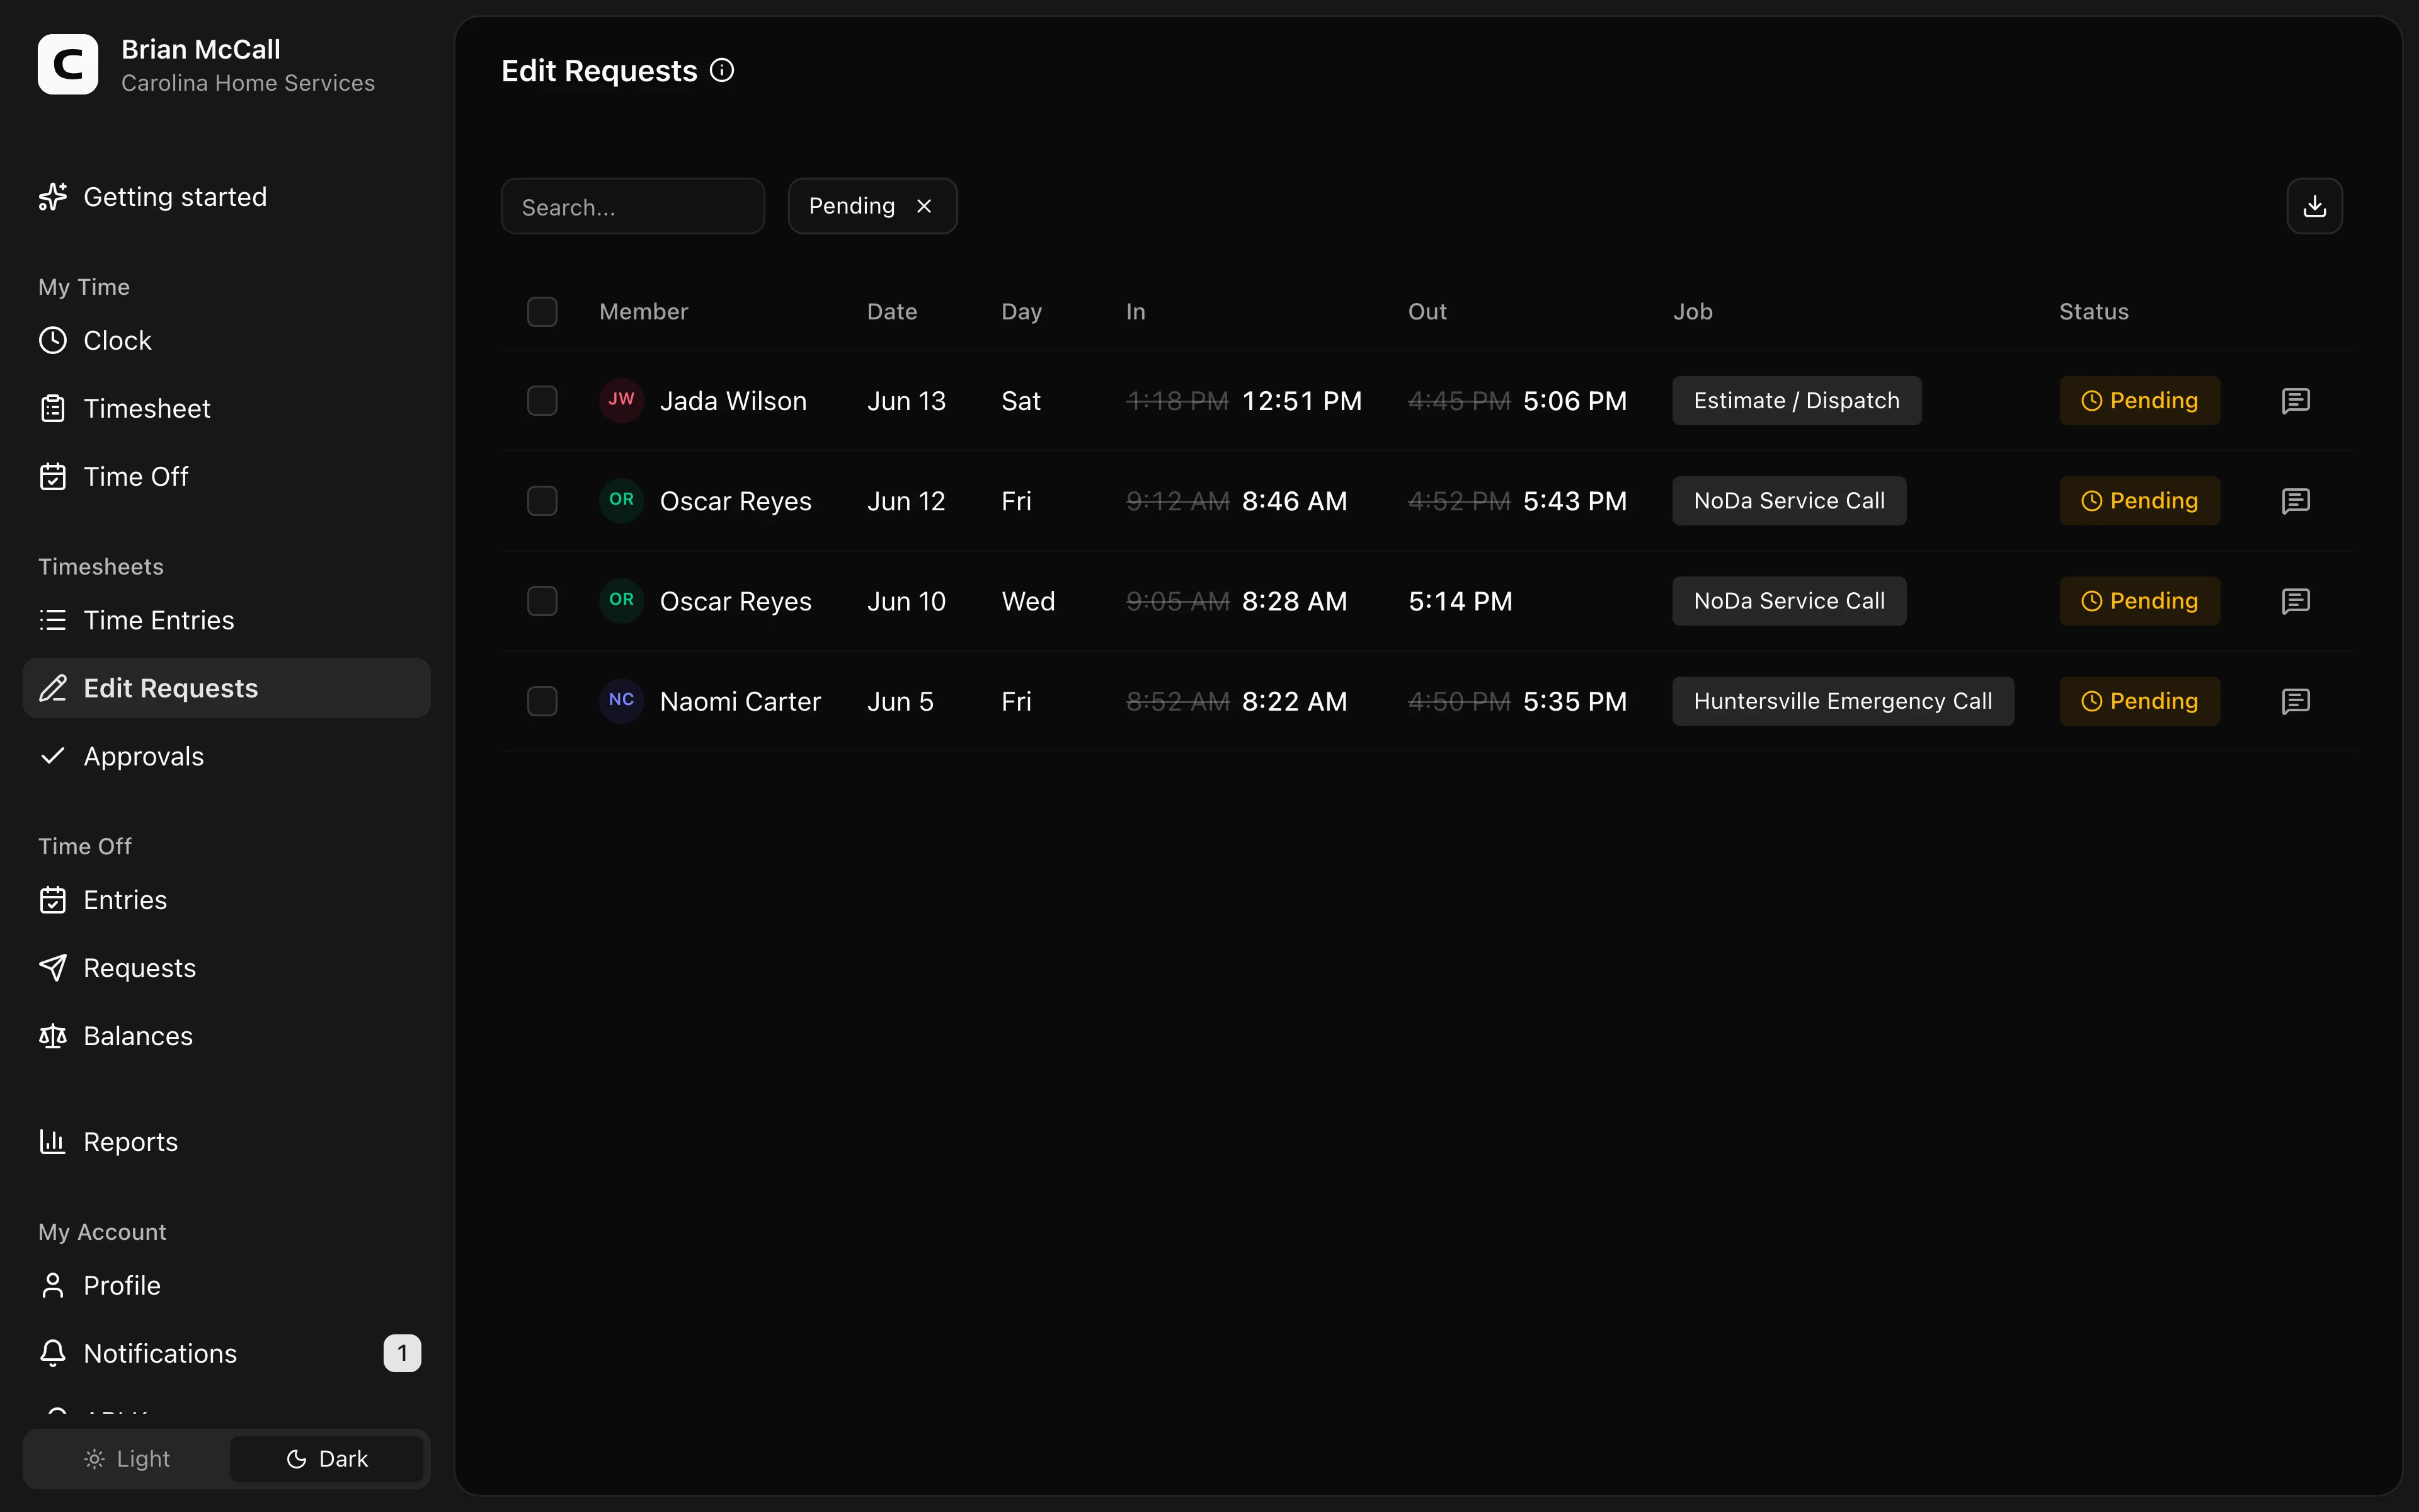This screenshot has width=2419, height=1512.
Task: Click the name Jada Wilson
Action: pos(733,401)
